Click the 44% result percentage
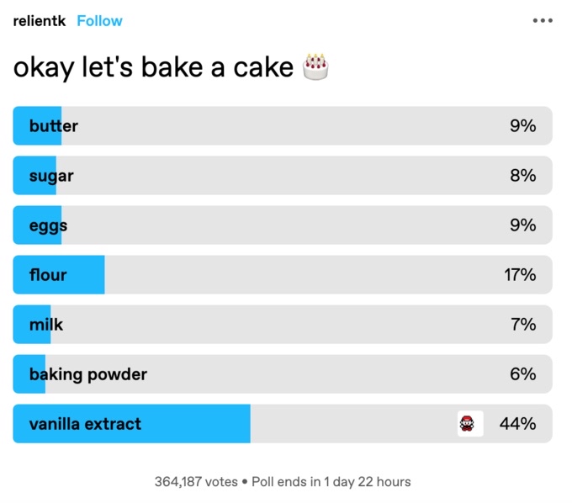The width and height of the screenshot is (572, 503). pyautogui.click(x=517, y=423)
